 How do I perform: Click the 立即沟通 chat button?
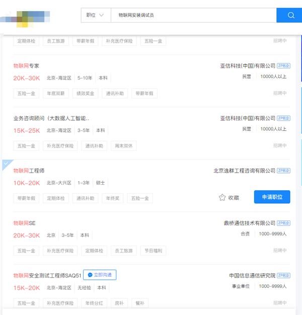point(100,275)
